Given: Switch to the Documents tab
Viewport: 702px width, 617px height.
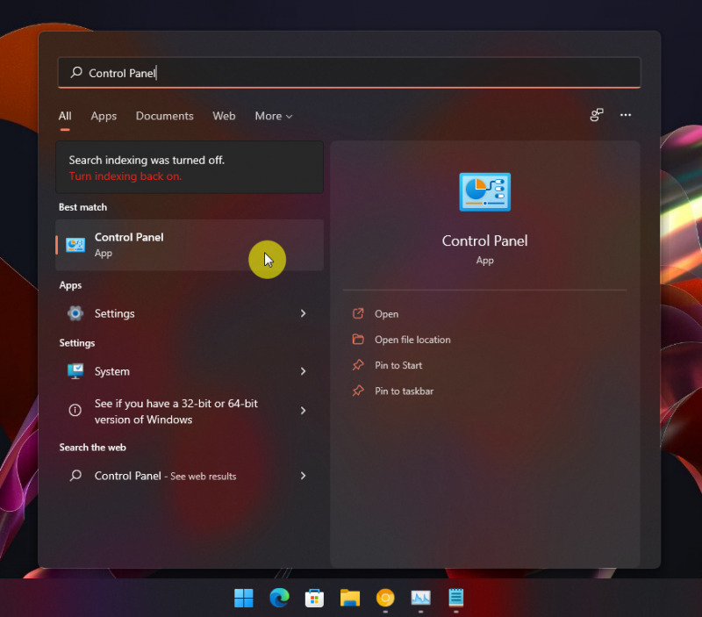Looking at the screenshot, I should (164, 116).
